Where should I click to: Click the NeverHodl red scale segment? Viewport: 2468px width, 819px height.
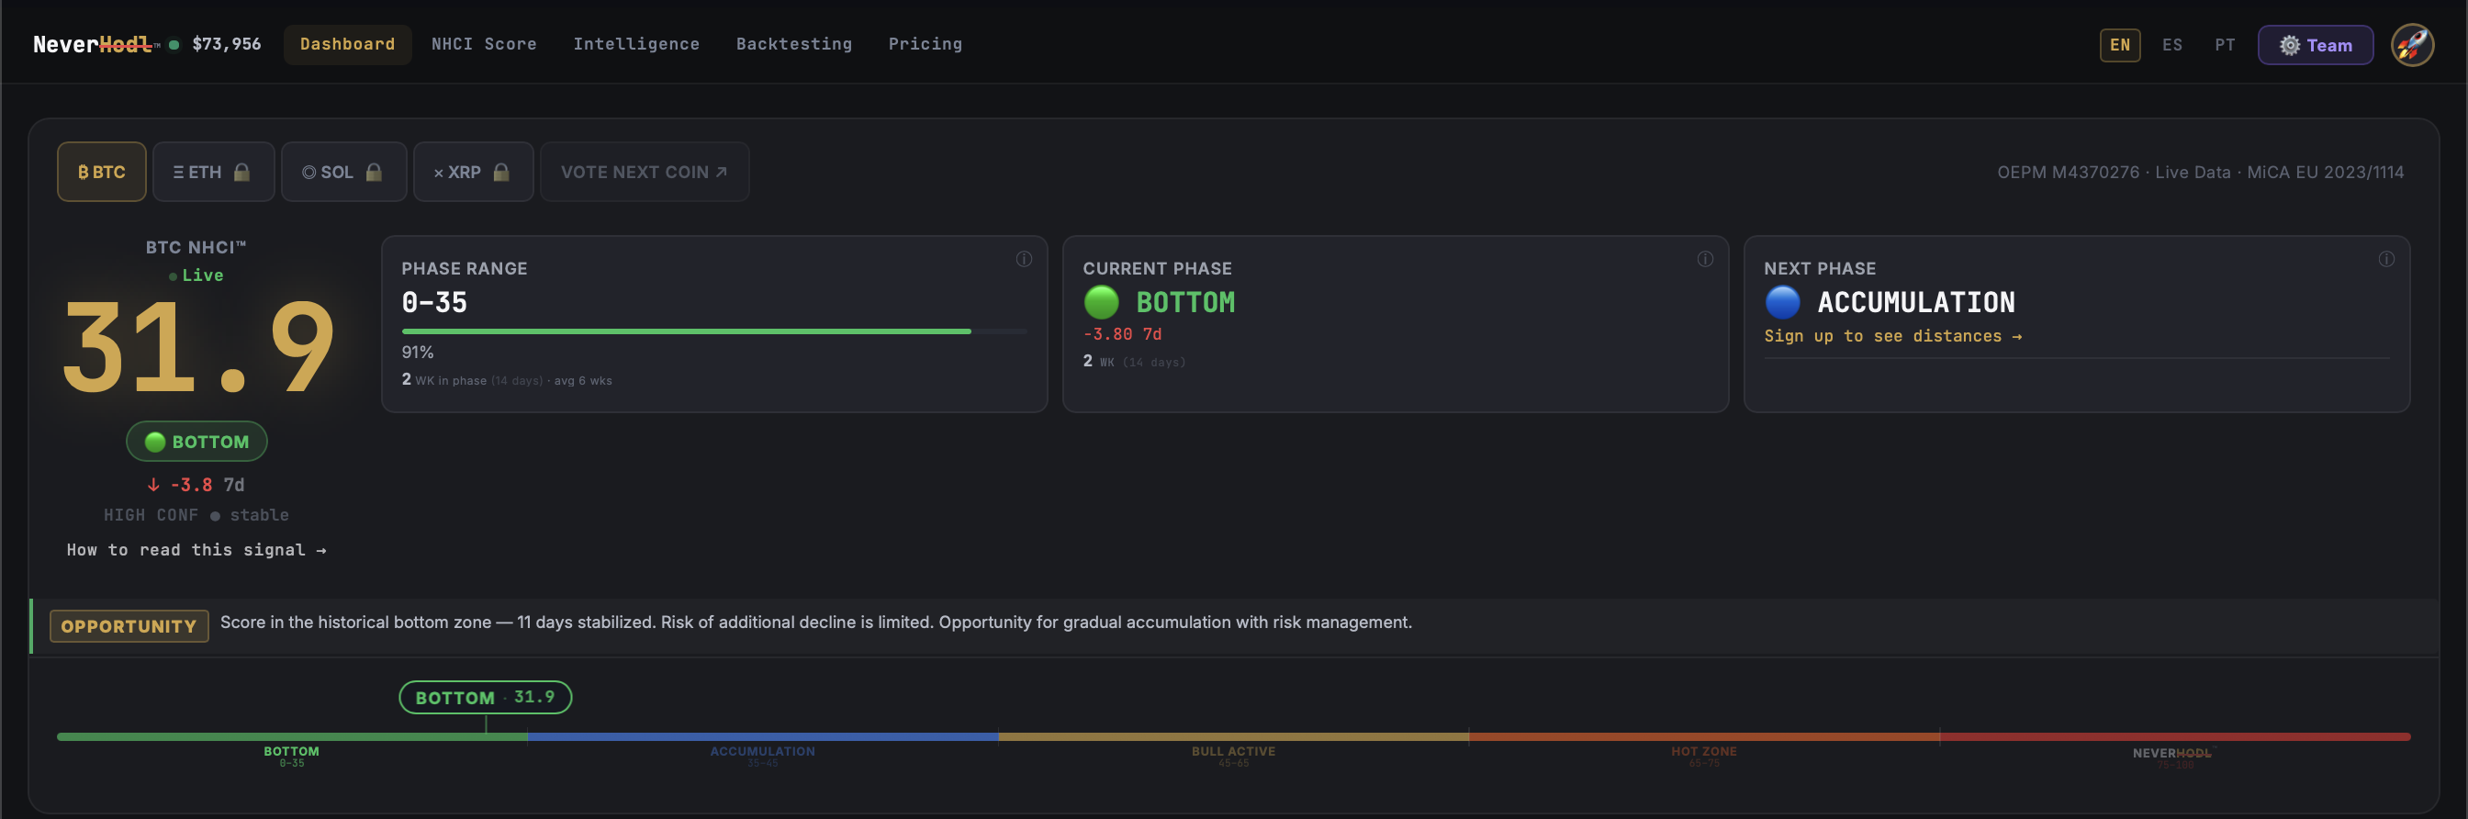pyautogui.click(x=2175, y=736)
